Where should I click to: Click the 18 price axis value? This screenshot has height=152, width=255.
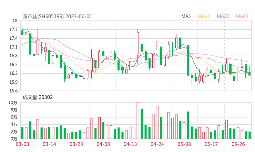click(x=15, y=21)
